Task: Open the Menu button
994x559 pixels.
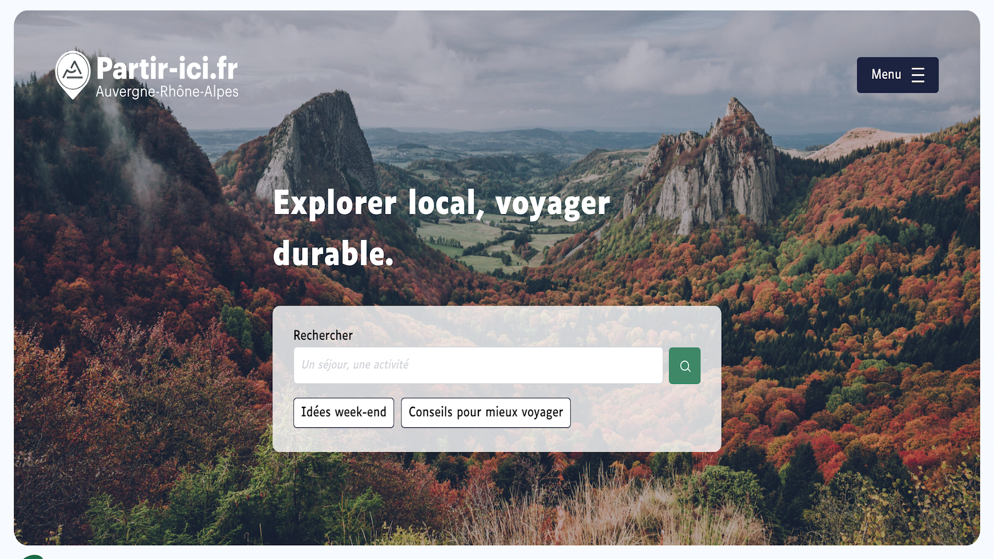Action: coord(897,75)
